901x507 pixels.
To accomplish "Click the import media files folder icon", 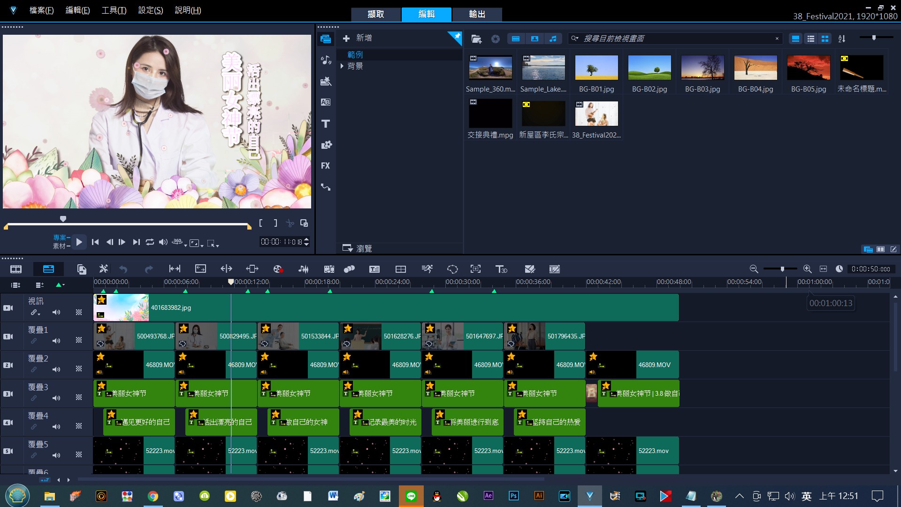I will [476, 39].
